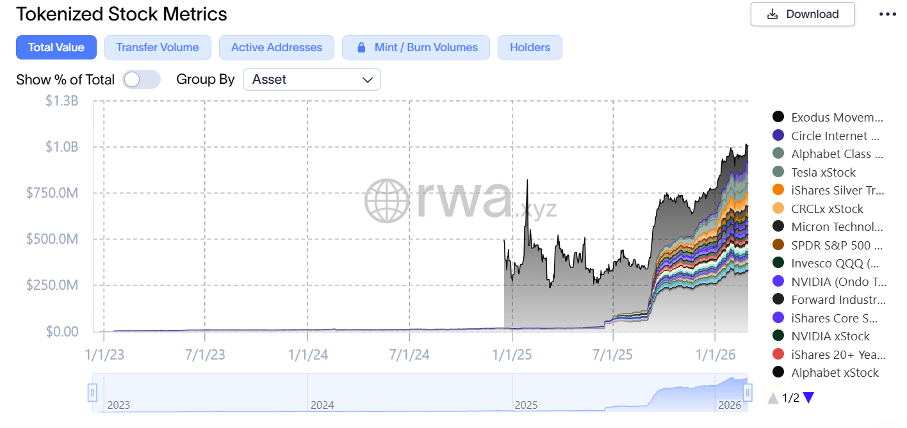The width and height of the screenshot is (907, 428).
Task: Click the download arrow icon
Action: coord(772,14)
